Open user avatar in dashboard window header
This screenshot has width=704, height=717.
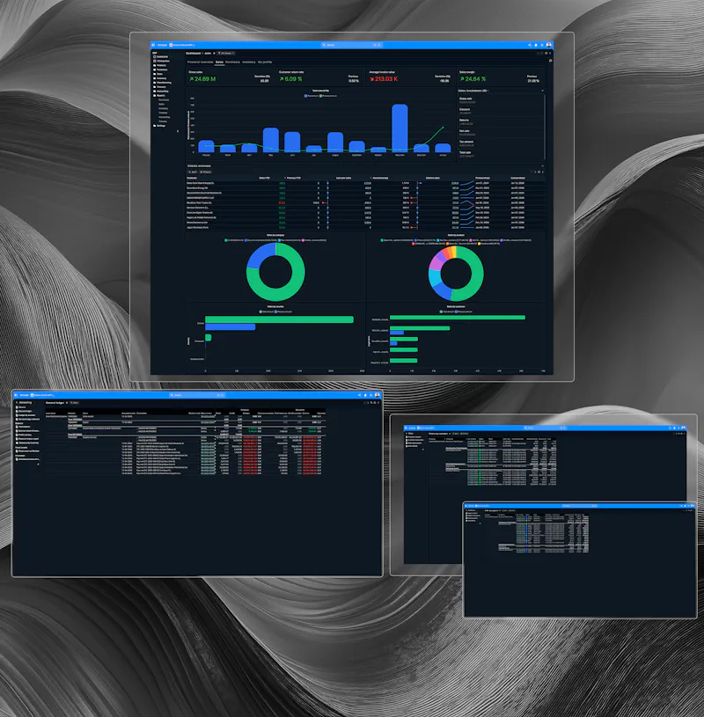(548, 45)
